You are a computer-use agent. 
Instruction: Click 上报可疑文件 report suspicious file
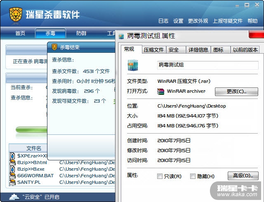228,21
